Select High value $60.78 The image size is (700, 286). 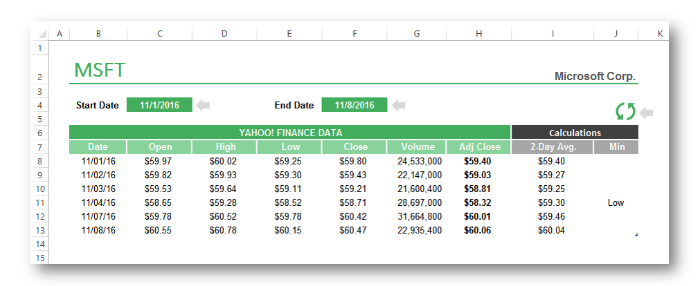pyautogui.click(x=223, y=230)
